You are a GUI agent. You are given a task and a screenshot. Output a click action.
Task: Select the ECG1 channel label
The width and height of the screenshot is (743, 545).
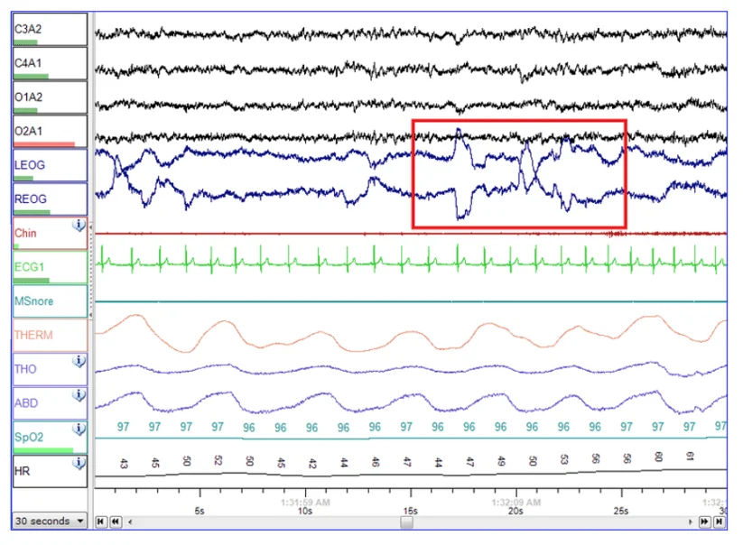(x=50, y=267)
